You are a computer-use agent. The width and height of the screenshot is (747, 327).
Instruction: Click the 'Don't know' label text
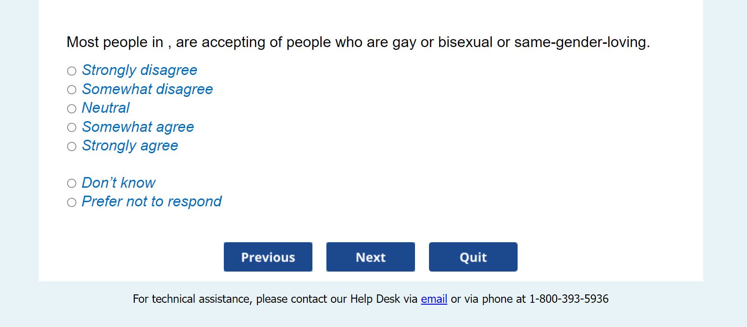tap(118, 183)
